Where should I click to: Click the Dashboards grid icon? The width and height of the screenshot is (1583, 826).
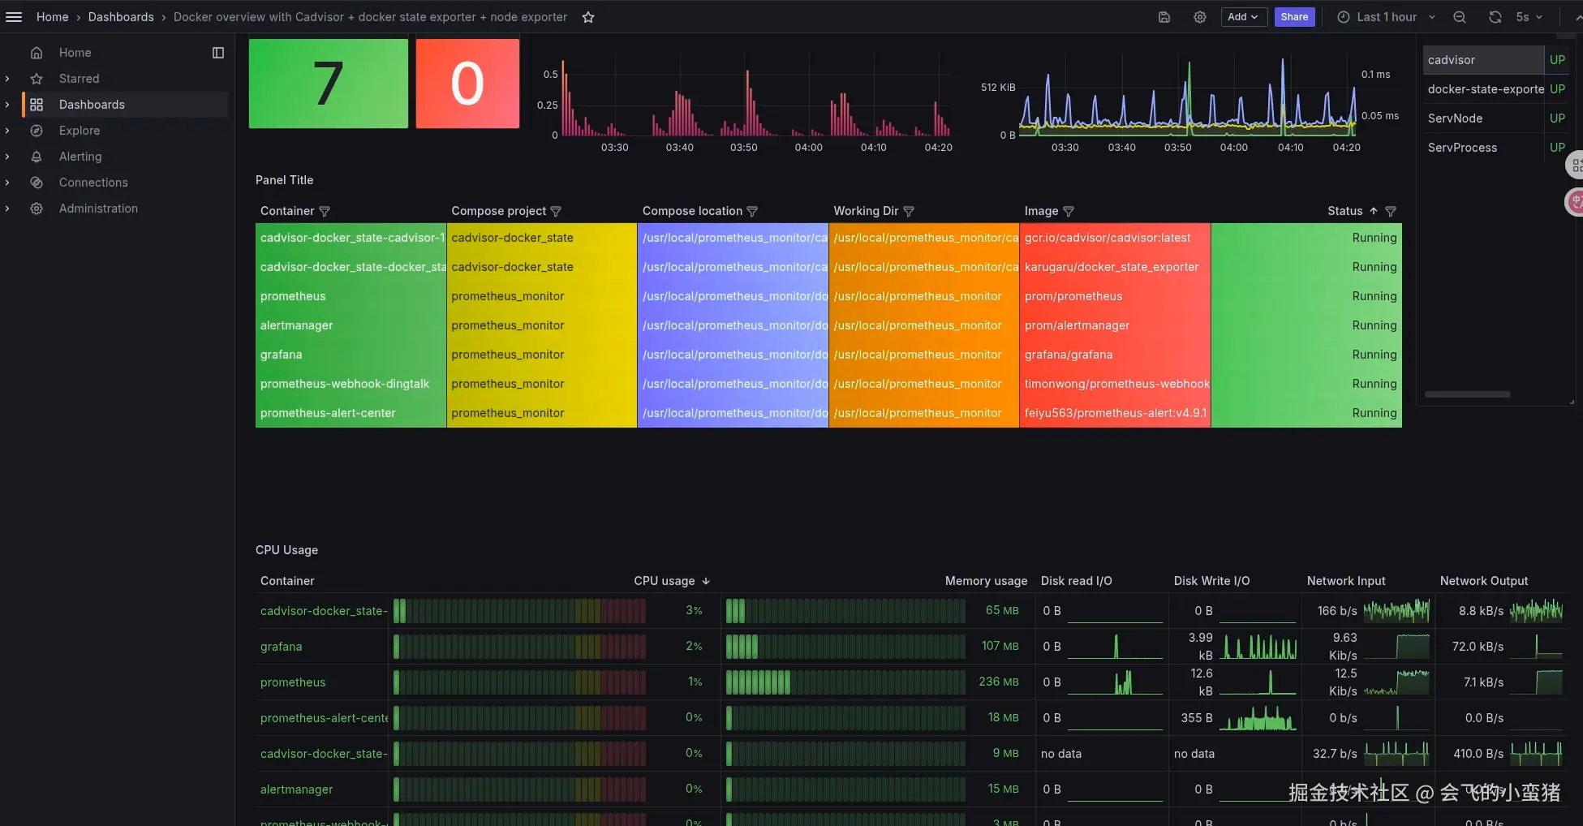click(x=37, y=105)
